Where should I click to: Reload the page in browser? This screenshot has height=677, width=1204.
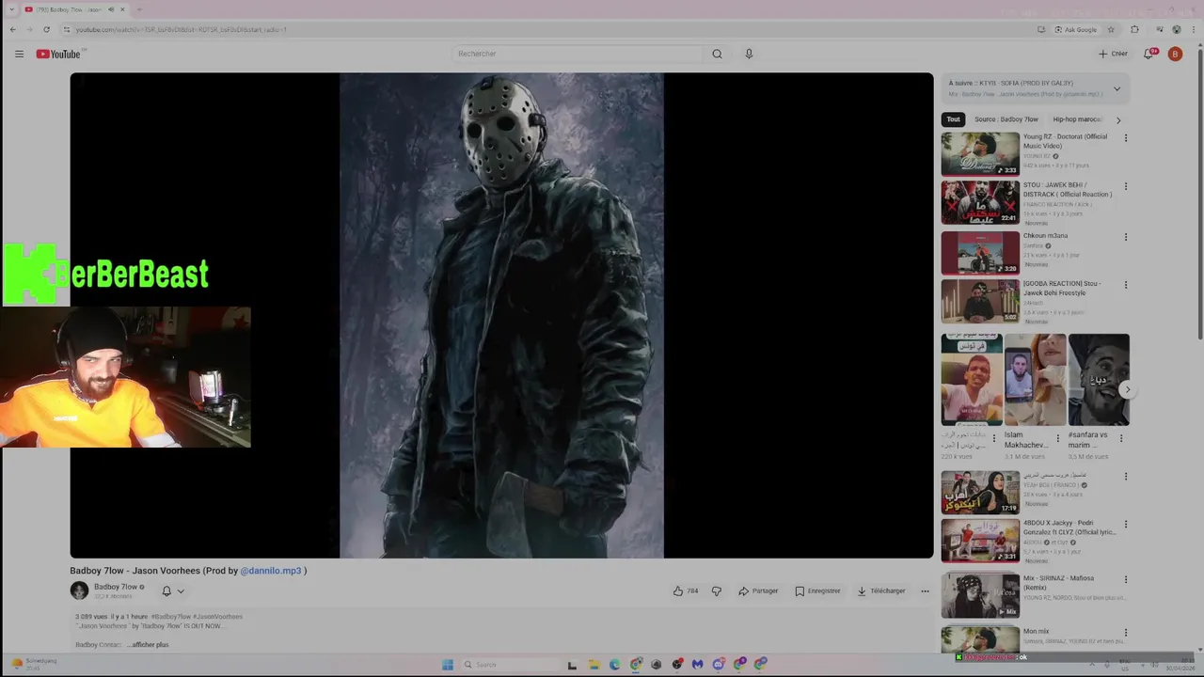point(46,29)
